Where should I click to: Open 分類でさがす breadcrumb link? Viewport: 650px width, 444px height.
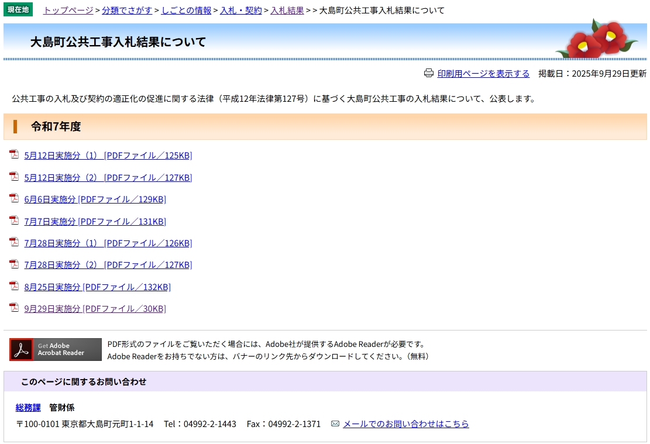click(x=127, y=11)
